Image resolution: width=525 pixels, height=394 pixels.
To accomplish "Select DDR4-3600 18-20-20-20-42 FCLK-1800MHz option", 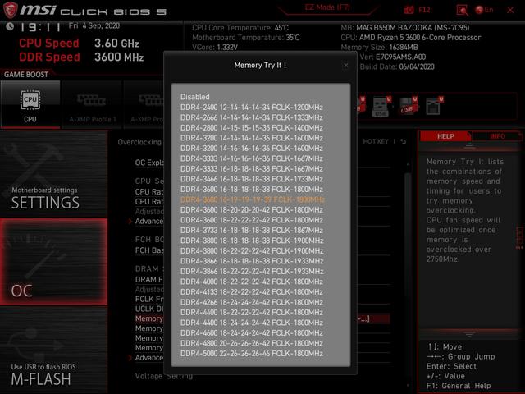I will (x=252, y=210).
